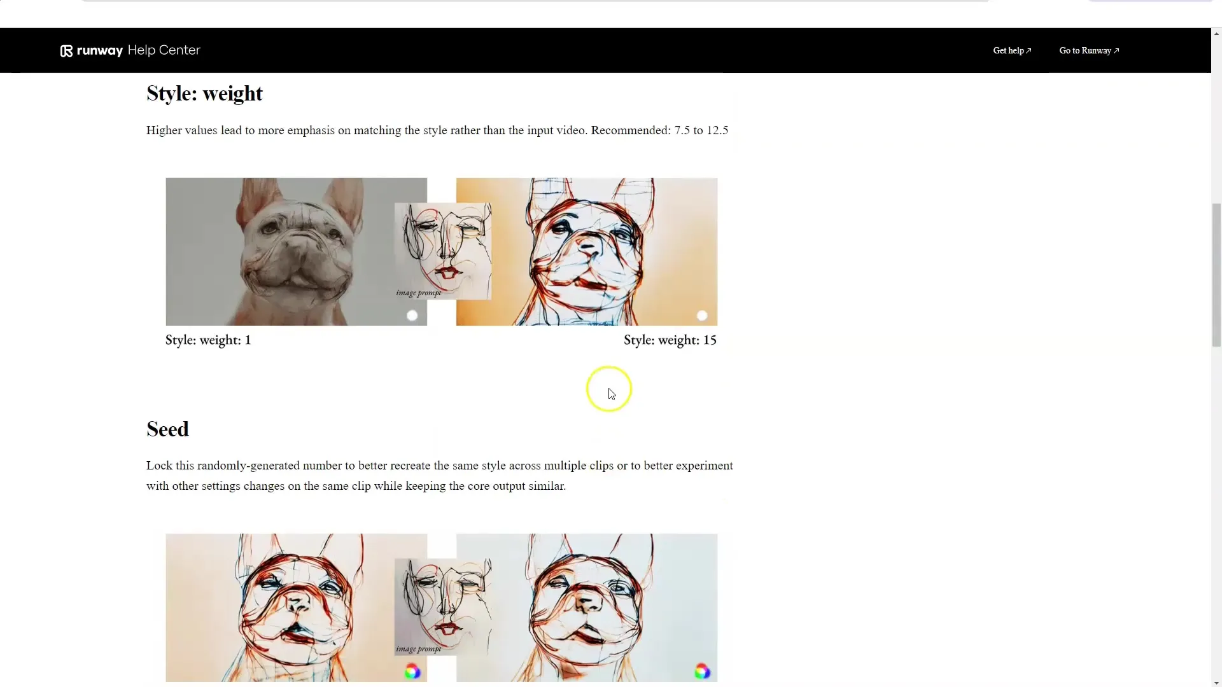This screenshot has width=1222, height=687.
Task: Click Get help button in navigation
Action: coord(1011,50)
